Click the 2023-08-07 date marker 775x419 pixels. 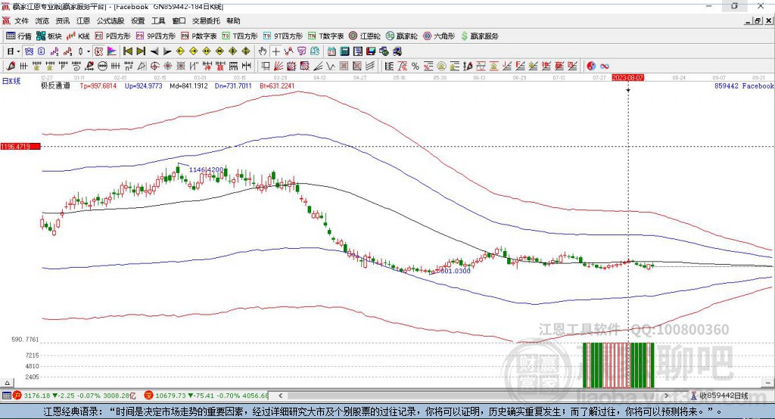click(x=627, y=78)
